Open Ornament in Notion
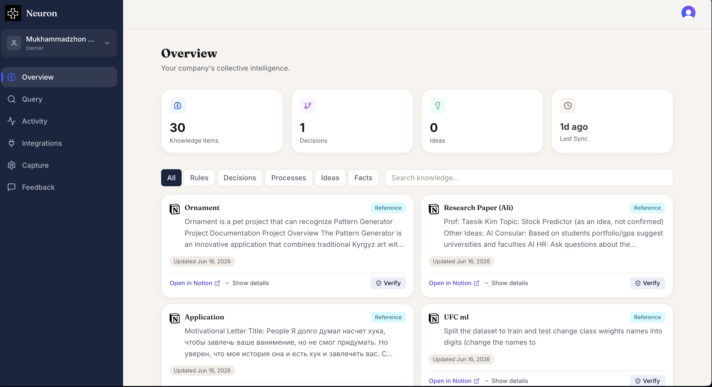 195,283
